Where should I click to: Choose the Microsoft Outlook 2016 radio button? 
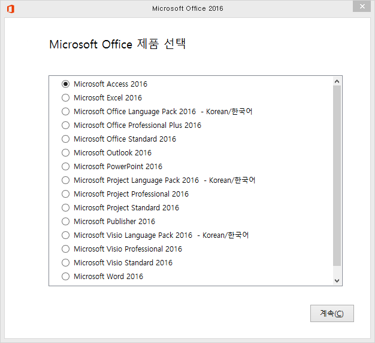pos(65,152)
